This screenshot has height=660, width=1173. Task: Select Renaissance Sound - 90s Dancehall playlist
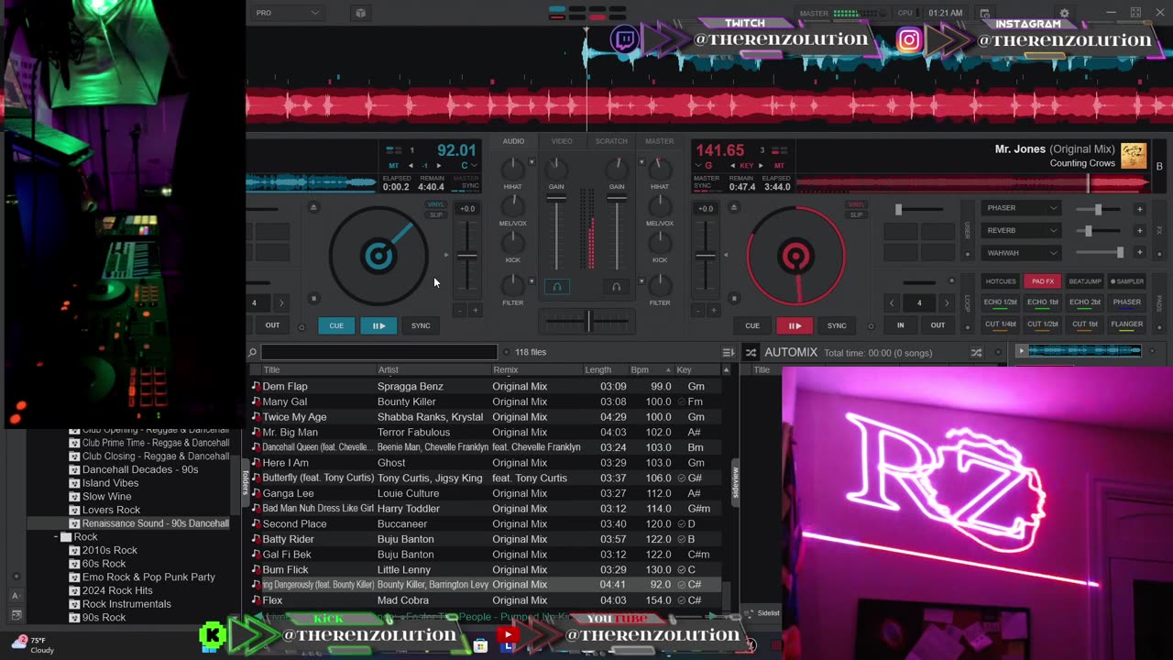pyautogui.click(x=156, y=523)
